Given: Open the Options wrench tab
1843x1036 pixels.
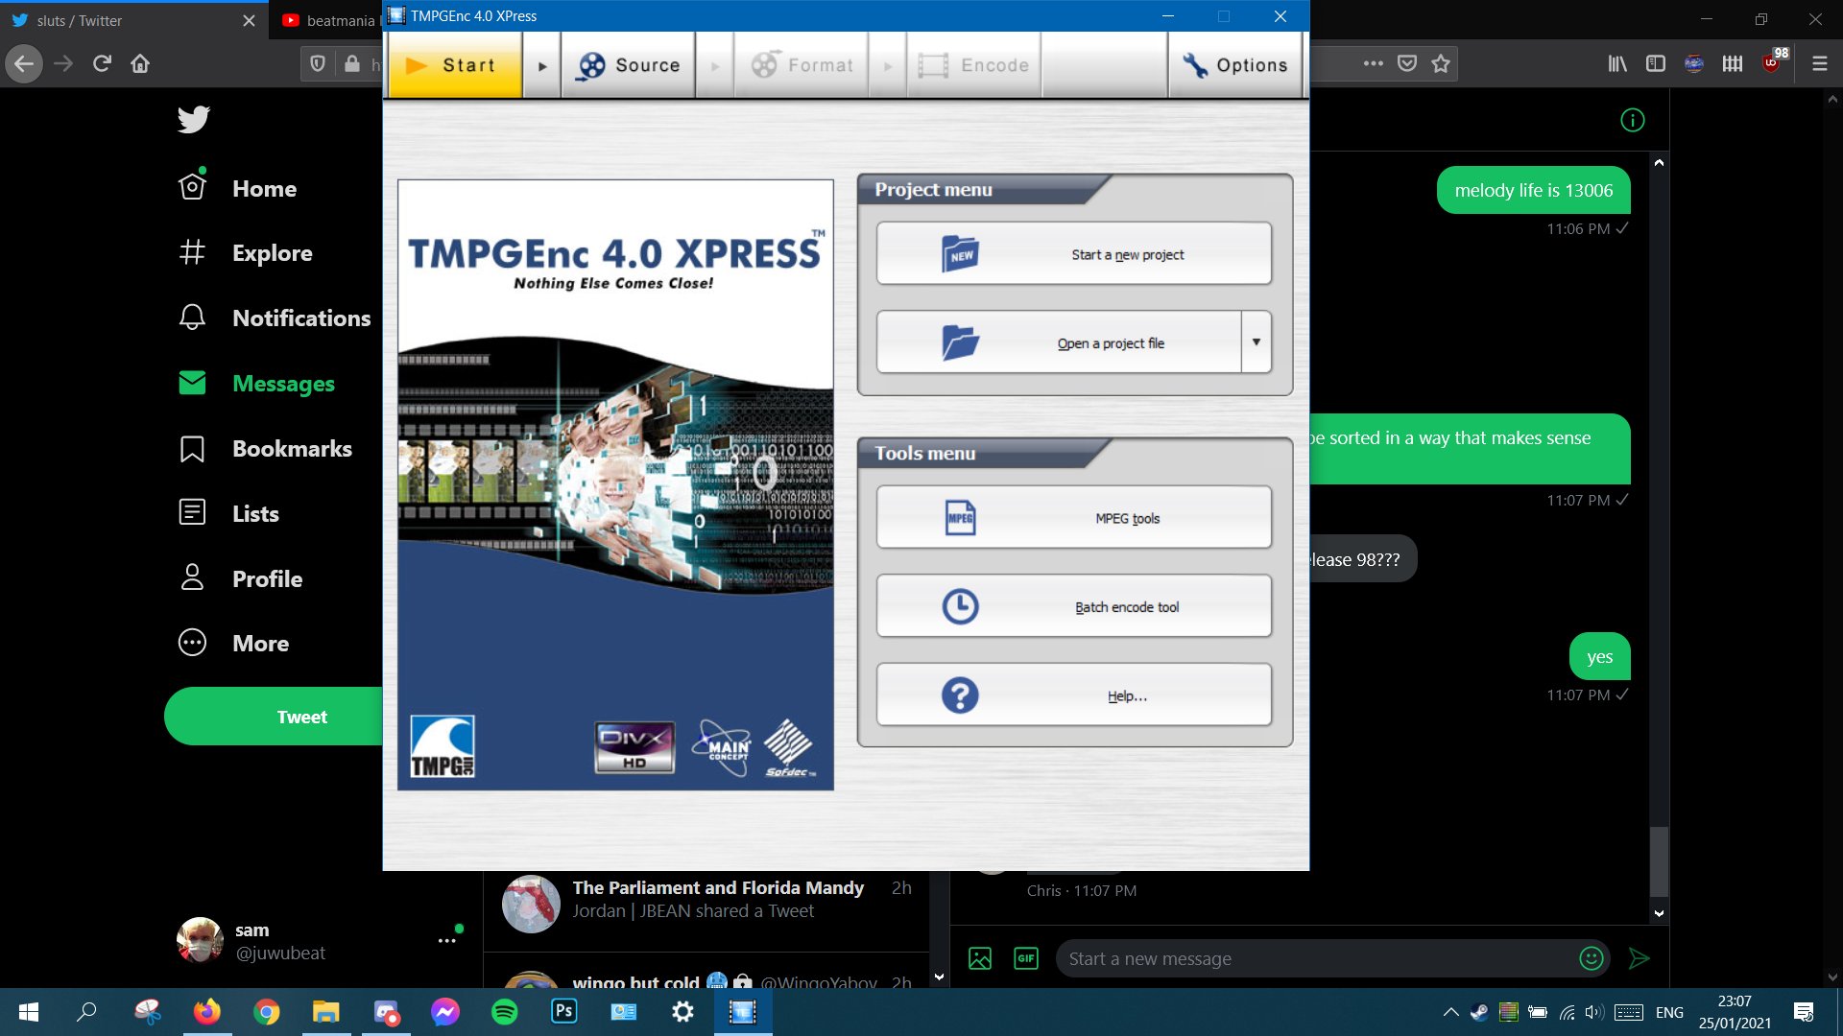Looking at the screenshot, I should [1235, 65].
